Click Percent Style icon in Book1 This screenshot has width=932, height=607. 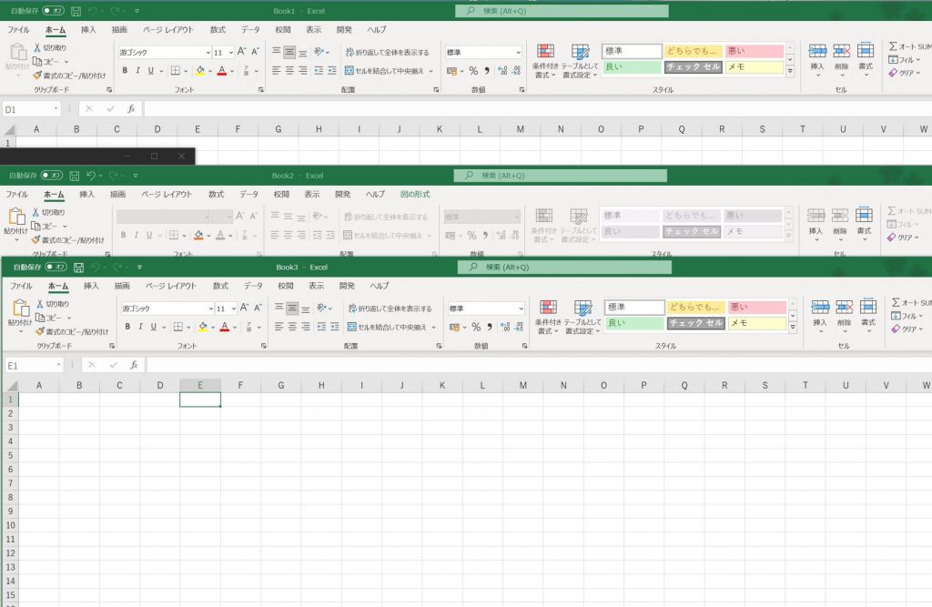[x=473, y=71]
